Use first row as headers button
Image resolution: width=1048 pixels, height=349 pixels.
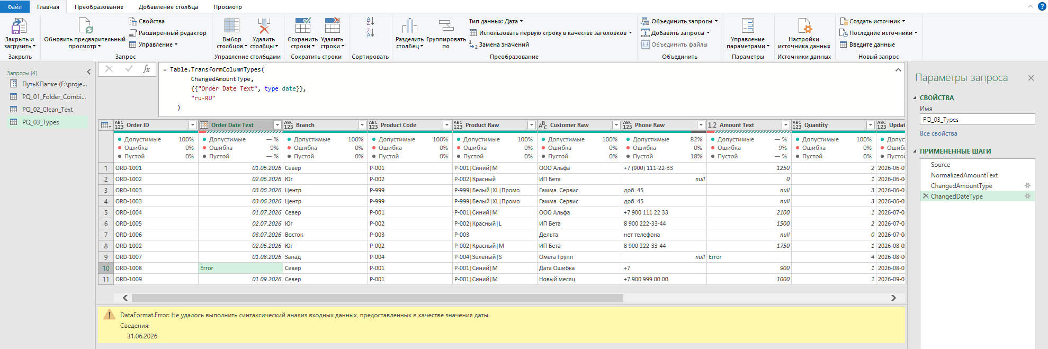click(551, 33)
